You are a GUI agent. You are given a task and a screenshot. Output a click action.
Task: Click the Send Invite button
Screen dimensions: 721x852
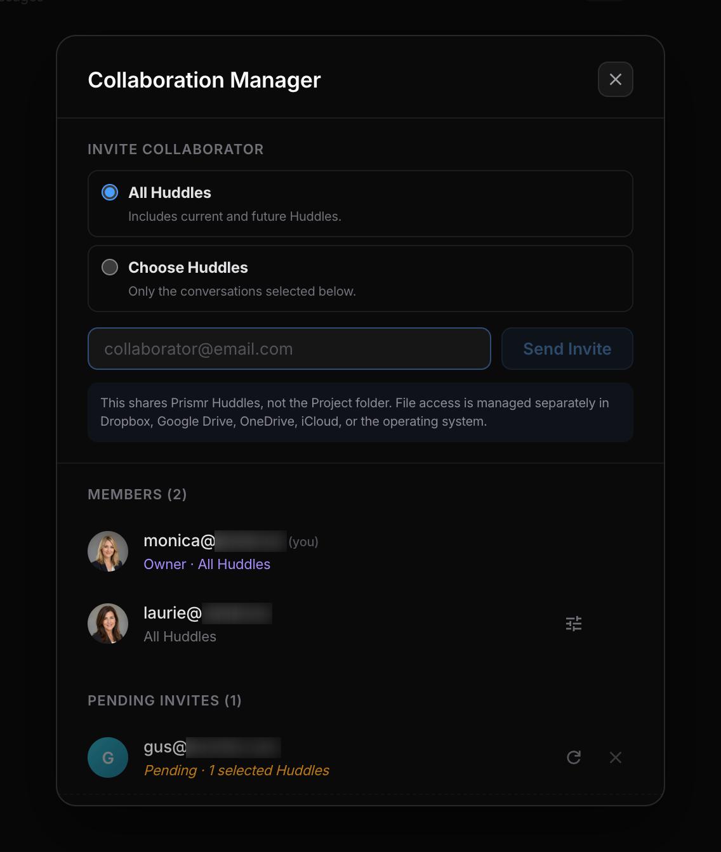pos(567,348)
